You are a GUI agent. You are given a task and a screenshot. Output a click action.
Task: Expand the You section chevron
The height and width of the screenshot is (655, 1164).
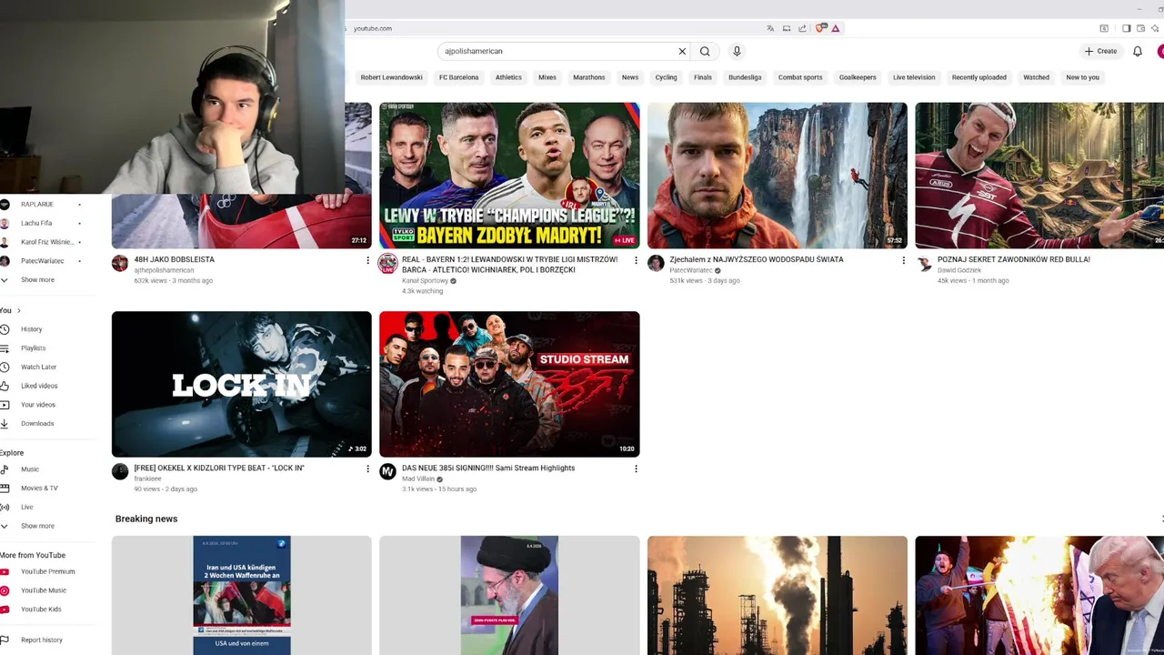point(18,310)
